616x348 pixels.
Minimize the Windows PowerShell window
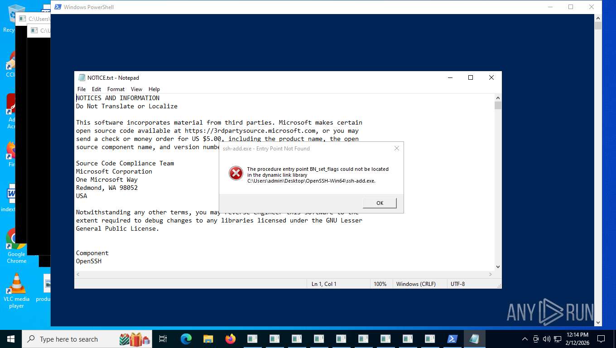click(550, 7)
